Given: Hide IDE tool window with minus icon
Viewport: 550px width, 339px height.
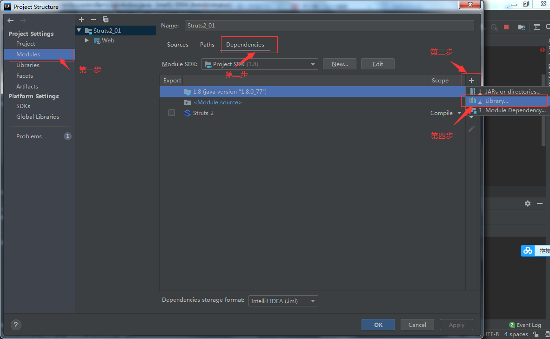Looking at the screenshot, I should point(540,203).
